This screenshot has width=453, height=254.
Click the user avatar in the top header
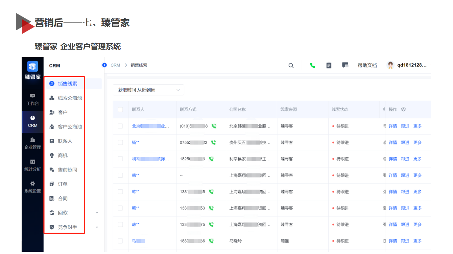tap(390, 65)
